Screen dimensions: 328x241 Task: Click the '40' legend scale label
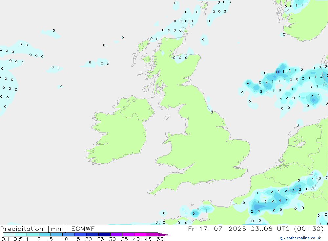point(136,239)
